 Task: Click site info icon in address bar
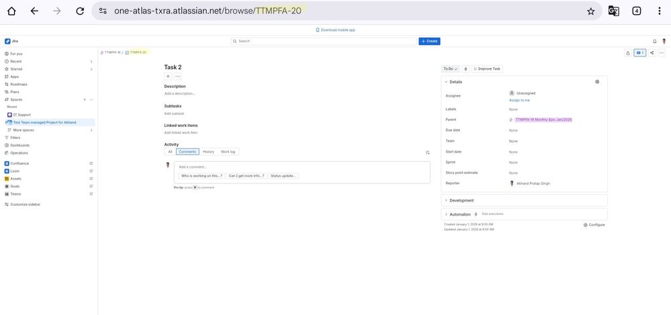click(103, 11)
